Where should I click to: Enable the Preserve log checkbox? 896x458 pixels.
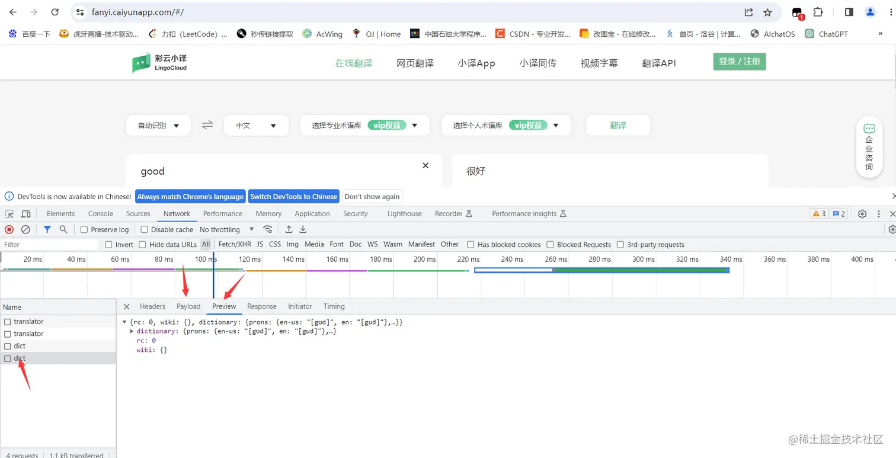coord(84,229)
